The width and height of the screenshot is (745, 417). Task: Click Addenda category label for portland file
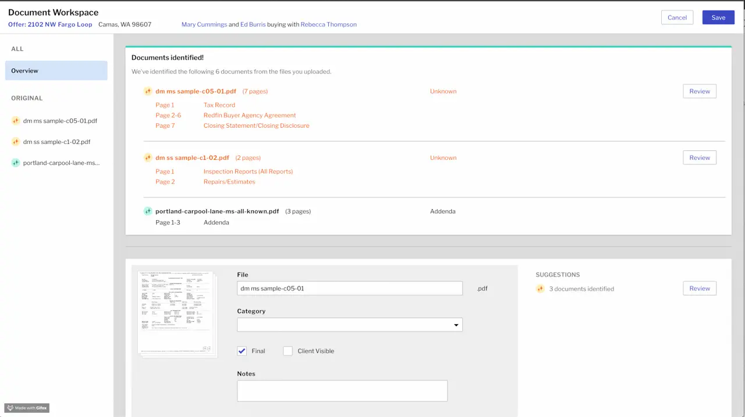pyautogui.click(x=443, y=211)
